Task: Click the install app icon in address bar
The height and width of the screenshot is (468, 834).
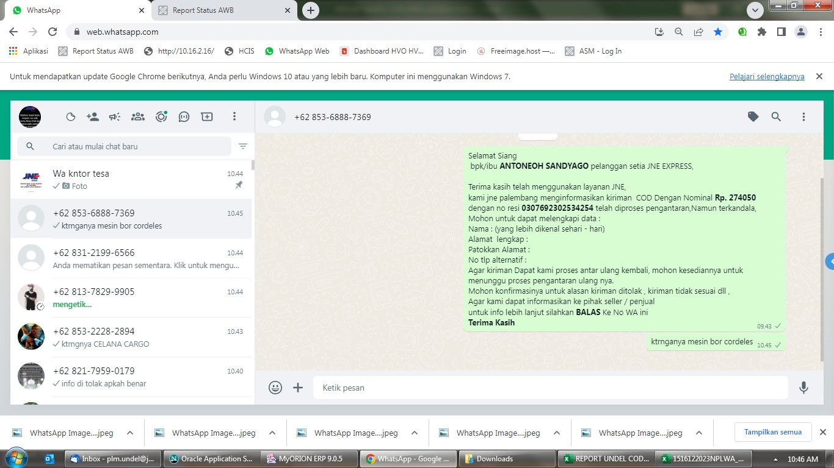Action: 659,32
